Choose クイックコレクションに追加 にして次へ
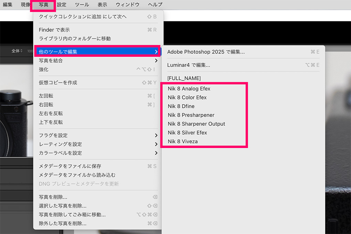Image resolution: width=351 pixels, height=234 pixels. tap(98, 17)
